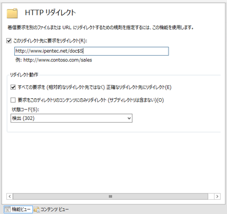Click the redirect URL input field

(91, 51)
